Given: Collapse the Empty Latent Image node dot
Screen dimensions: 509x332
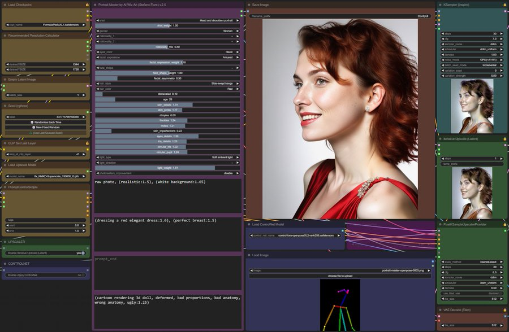Looking at the screenshot, I should coord(5,80).
